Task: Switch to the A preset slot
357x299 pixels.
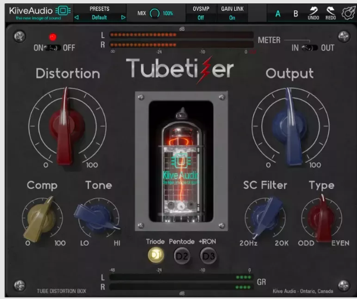Action: (278, 14)
